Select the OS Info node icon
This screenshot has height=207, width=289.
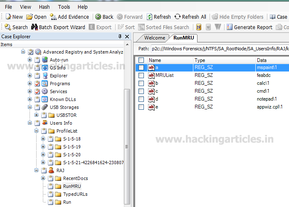pyautogui.click(x=45, y=68)
